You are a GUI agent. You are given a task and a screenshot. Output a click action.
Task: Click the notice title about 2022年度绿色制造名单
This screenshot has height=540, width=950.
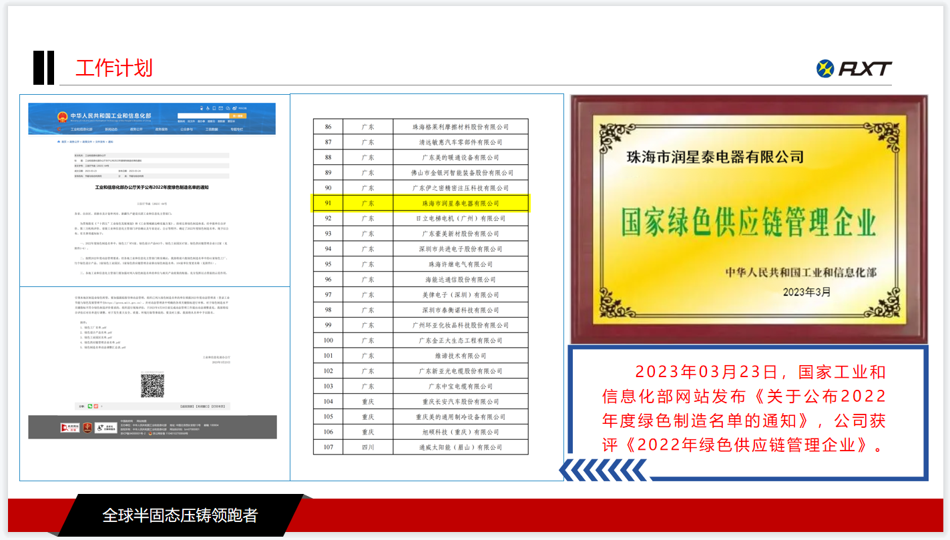click(x=152, y=188)
